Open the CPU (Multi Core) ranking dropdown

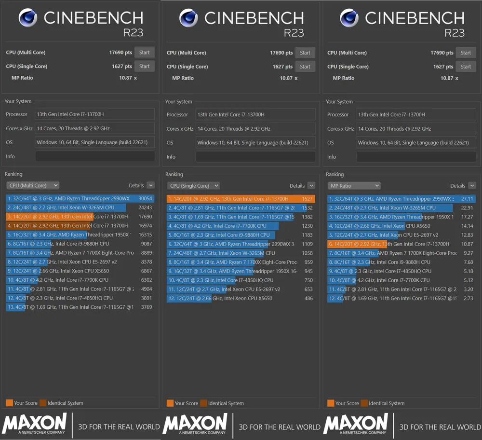click(x=33, y=185)
